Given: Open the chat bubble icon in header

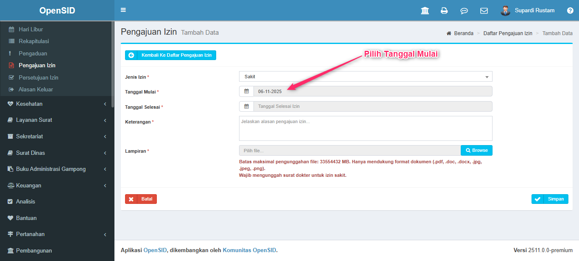Looking at the screenshot, I should (464, 11).
